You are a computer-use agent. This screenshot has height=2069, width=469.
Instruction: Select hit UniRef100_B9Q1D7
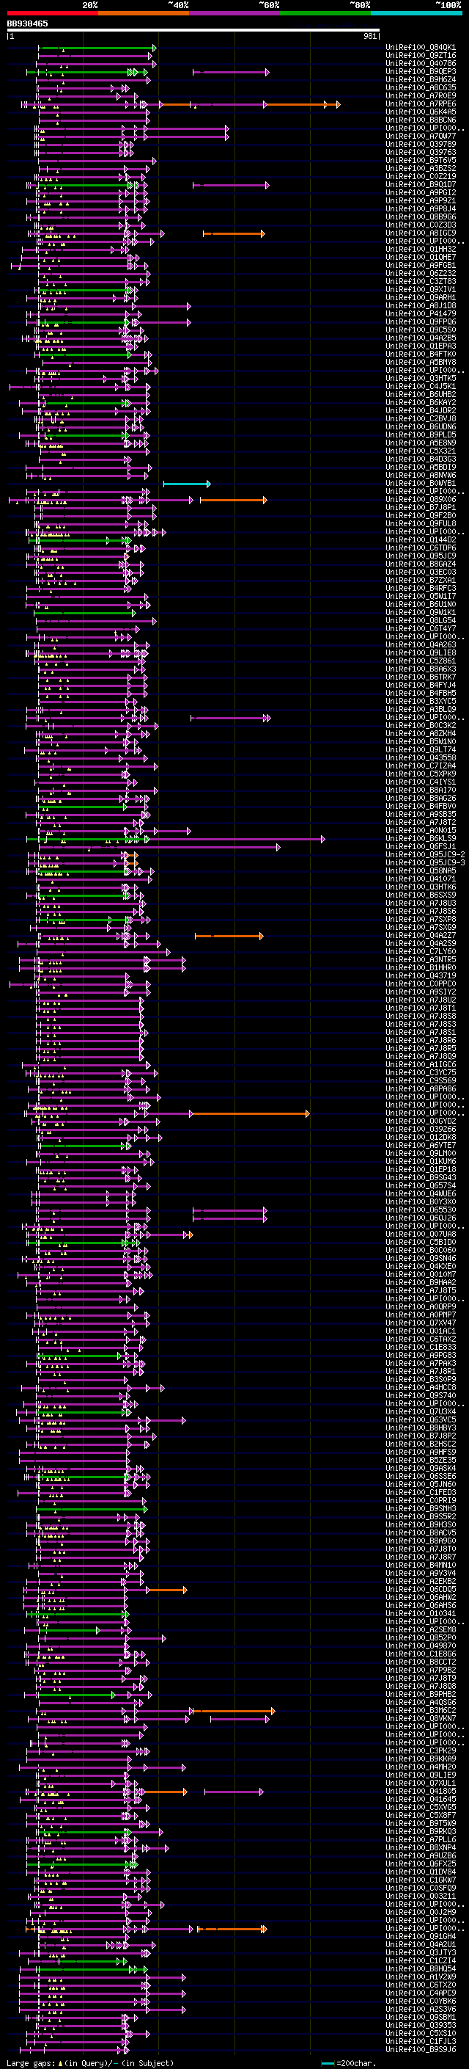click(421, 185)
